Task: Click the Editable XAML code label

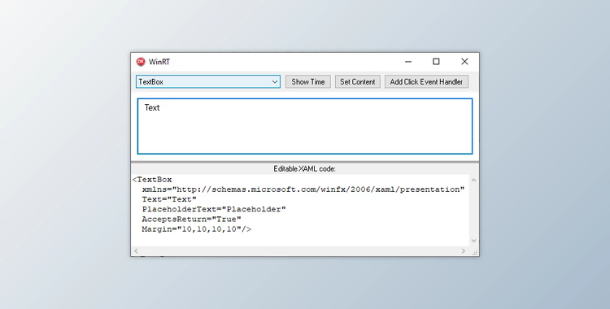Action: pyautogui.click(x=305, y=169)
